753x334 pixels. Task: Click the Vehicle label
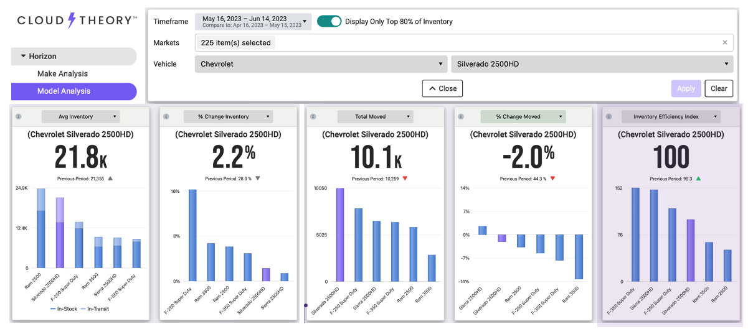point(165,64)
